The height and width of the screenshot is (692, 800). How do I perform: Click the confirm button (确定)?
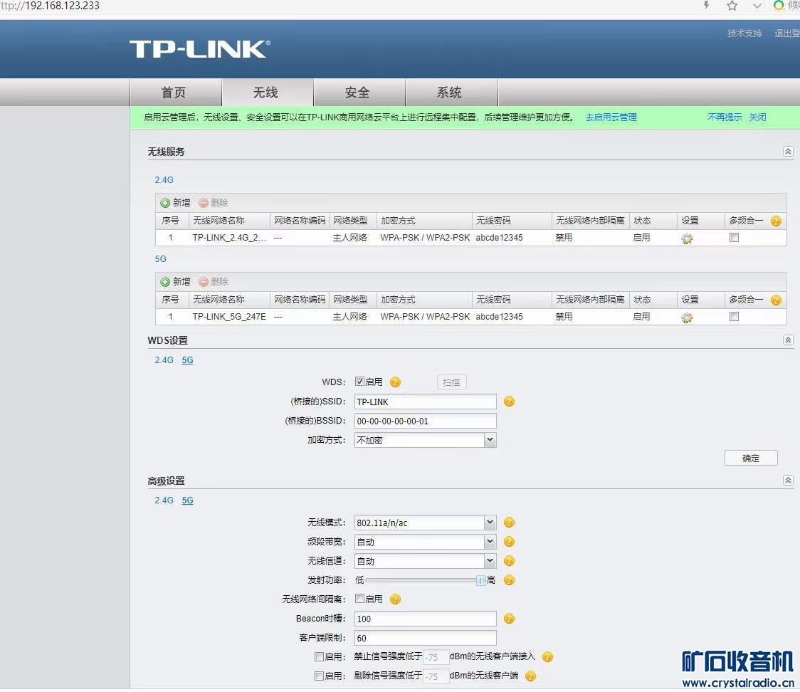(x=751, y=458)
